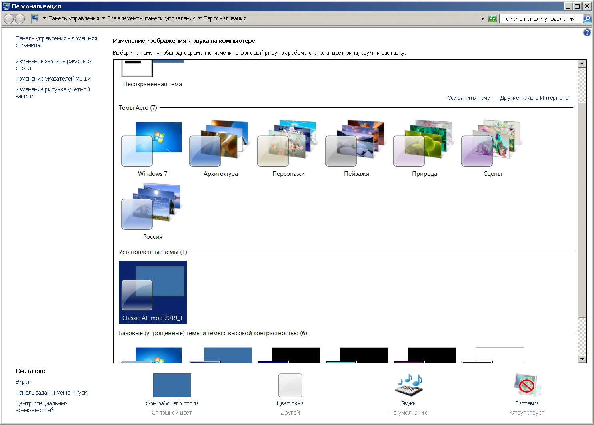Click Персонализация breadcrumb item

225,18
